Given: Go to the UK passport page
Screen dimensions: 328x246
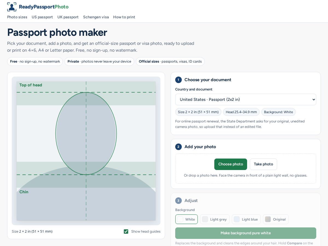Looking at the screenshot, I should tap(68, 17).
